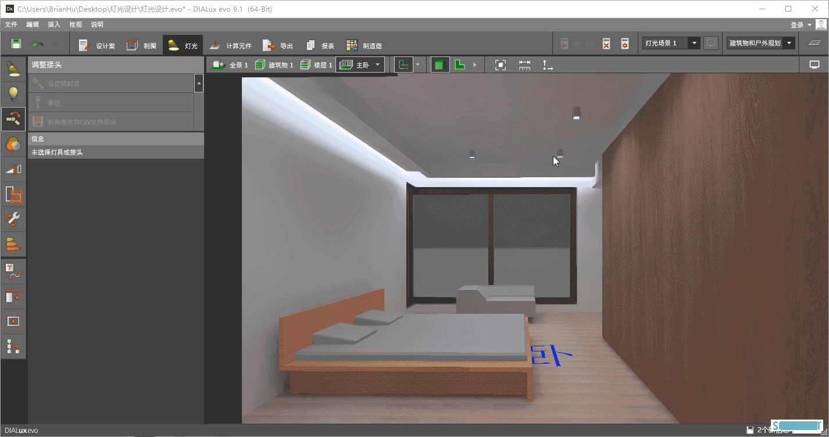This screenshot has width=829, height=437.
Task: Open the 插入 menu
Action: click(54, 24)
